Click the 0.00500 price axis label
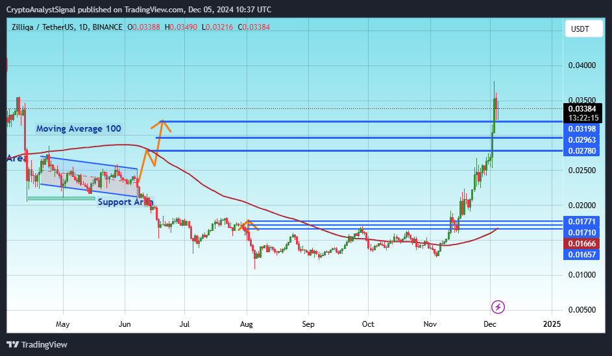The height and width of the screenshot is (356, 612). pos(582,309)
